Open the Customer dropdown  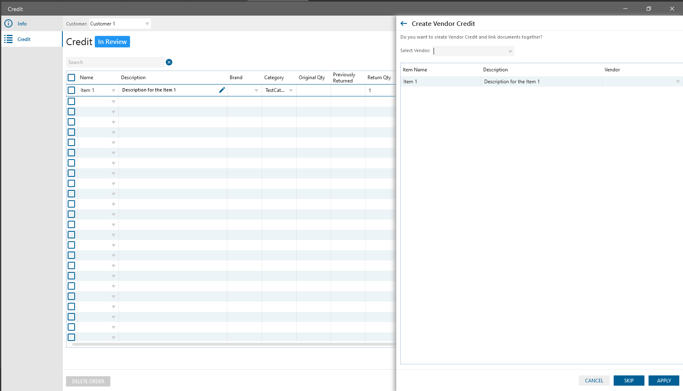(x=147, y=24)
